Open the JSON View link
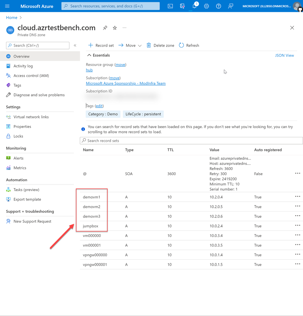Viewport: 303px width, 316px height. pyautogui.click(x=284, y=55)
